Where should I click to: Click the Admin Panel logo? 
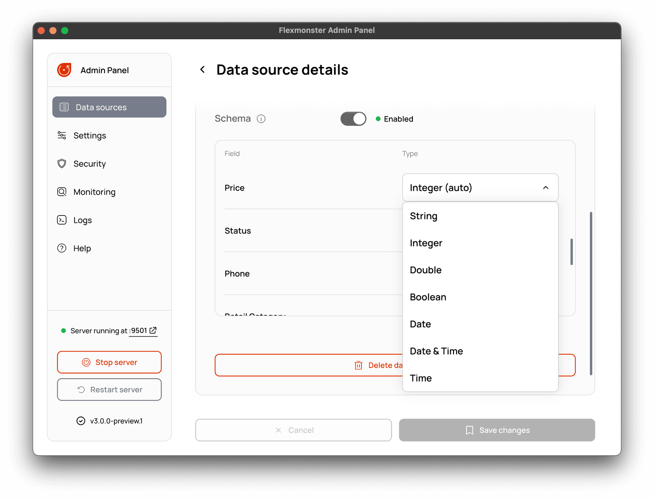coord(64,70)
